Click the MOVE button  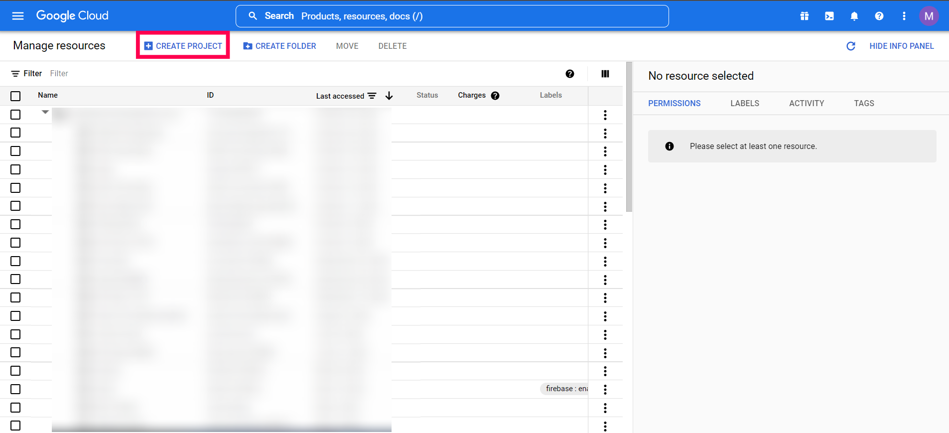click(x=347, y=46)
